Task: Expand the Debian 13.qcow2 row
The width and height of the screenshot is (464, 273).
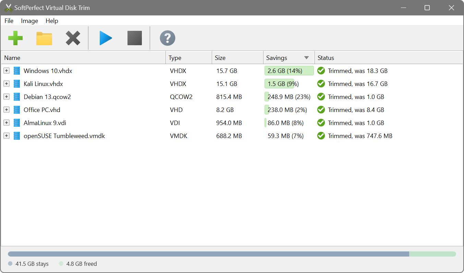Action: coord(7,97)
